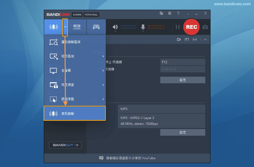The width and height of the screenshot is (254, 167).
Task: Expand the 全螢幕 submenu arrow
Action: (x=103, y=71)
